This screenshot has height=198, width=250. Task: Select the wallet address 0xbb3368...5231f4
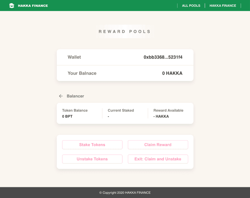pyautogui.click(x=163, y=57)
